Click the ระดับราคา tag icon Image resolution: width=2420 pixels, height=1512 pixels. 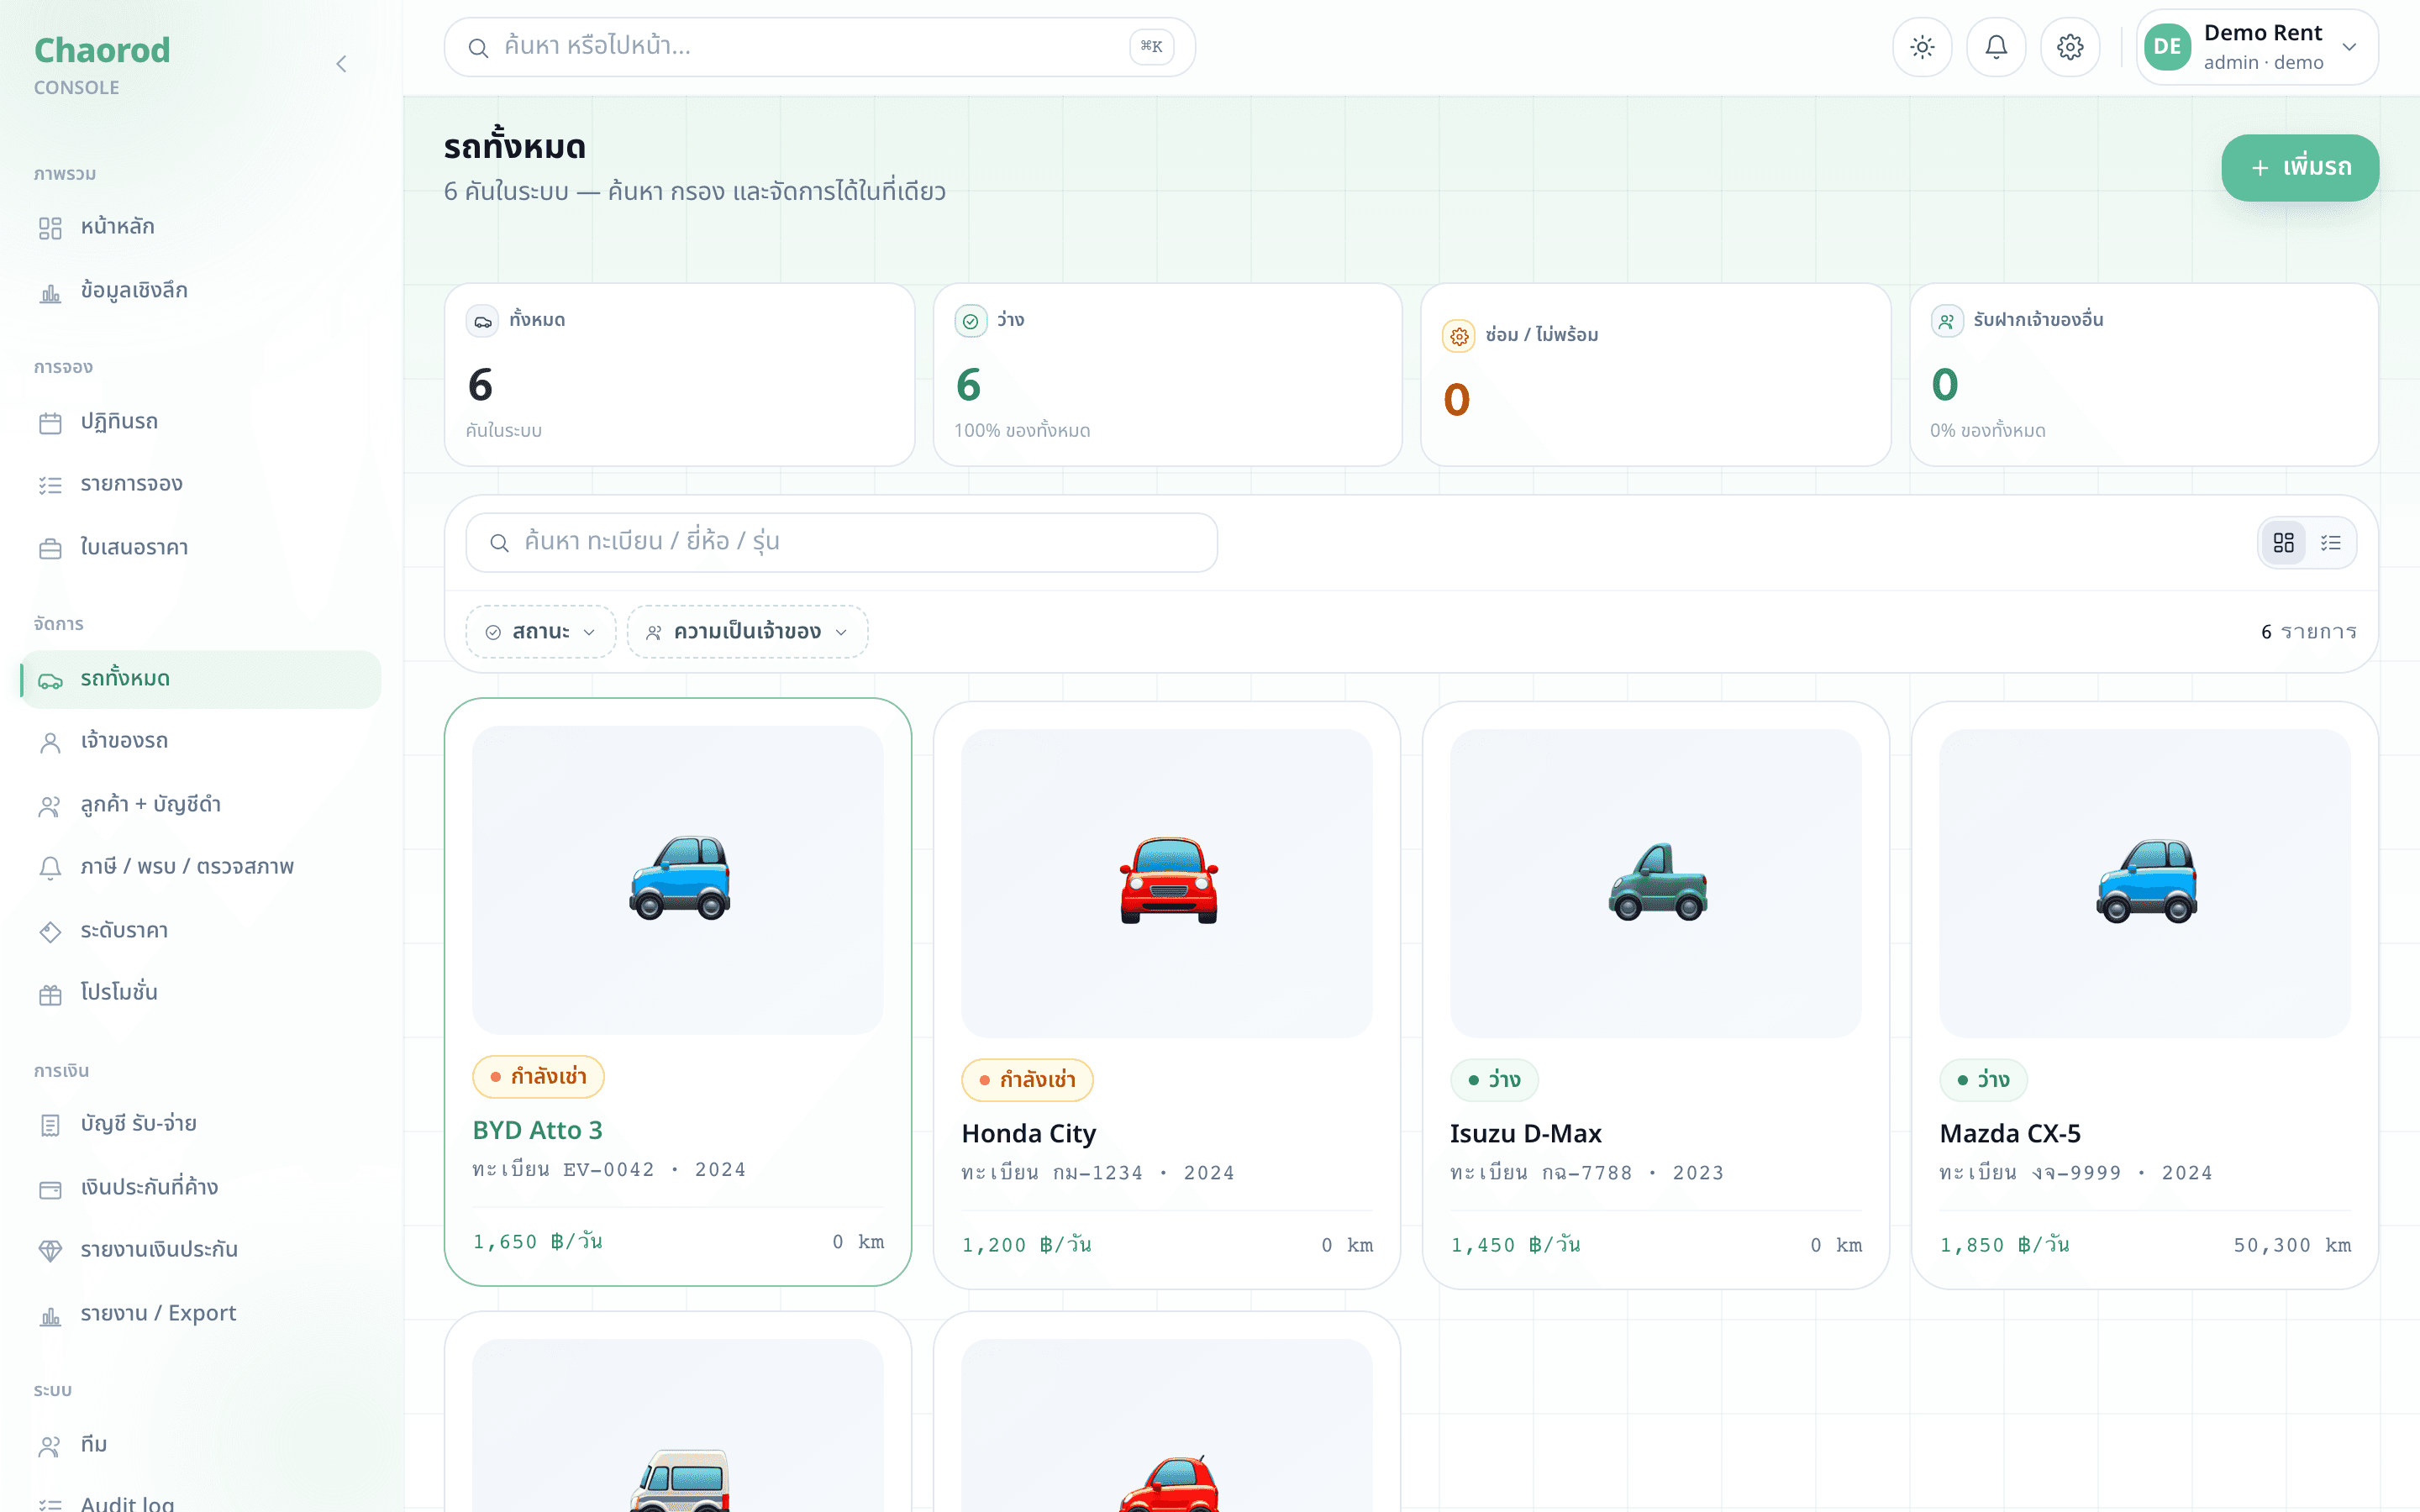click(50, 932)
